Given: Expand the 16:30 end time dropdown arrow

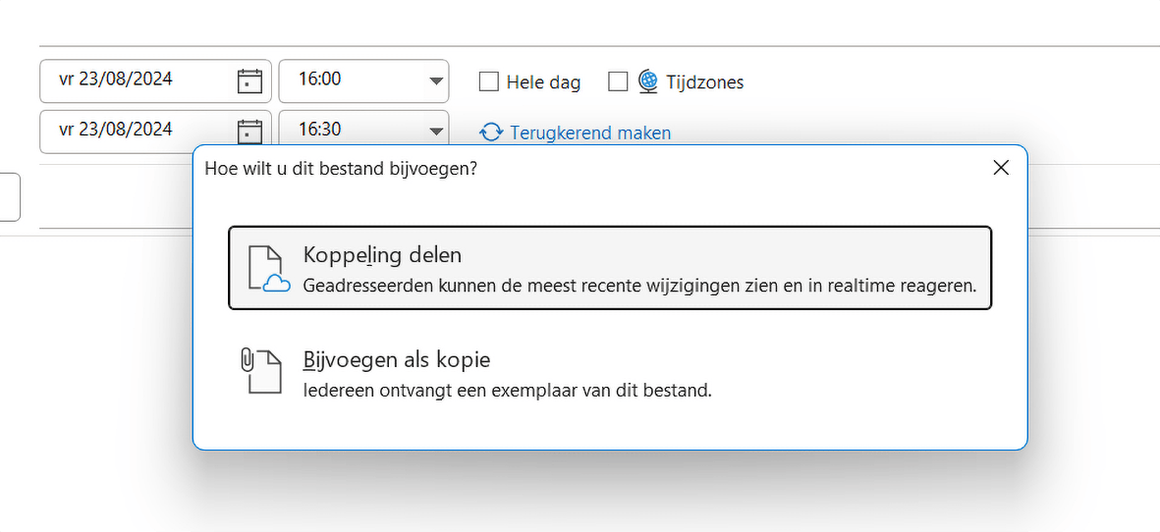Looking at the screenshot, I should pyautogui.click(x=436, y=132).
